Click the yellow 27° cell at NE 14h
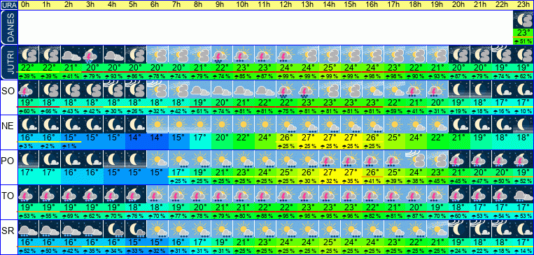Image resolution: width=534 pixels, height=255 pixels. (x=330, y=138)
